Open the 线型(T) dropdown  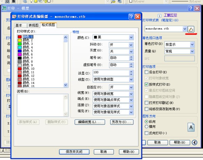(x=113, y=79)
